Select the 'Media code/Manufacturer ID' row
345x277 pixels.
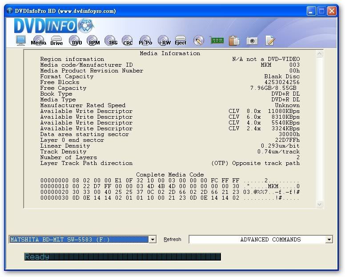click(170, 65)
